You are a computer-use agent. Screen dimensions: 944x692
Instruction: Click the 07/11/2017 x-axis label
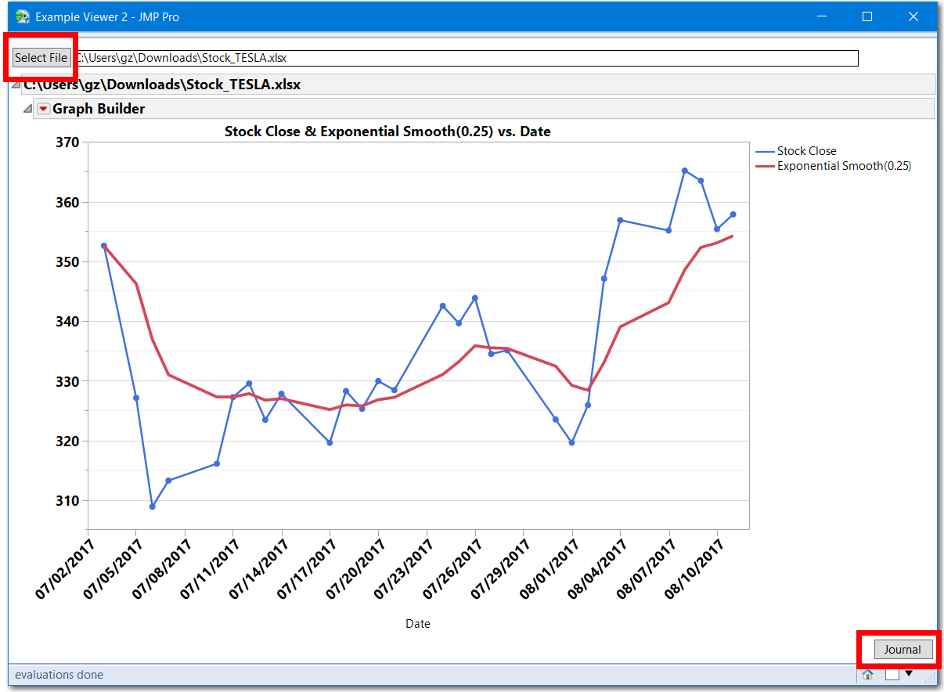[x=210, y=571]
